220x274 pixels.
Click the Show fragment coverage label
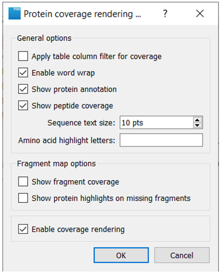75,182
